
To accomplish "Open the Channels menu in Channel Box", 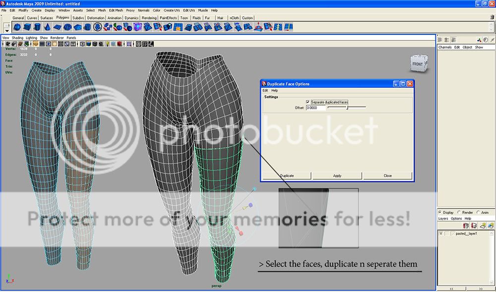I will [x=444, y=47].
